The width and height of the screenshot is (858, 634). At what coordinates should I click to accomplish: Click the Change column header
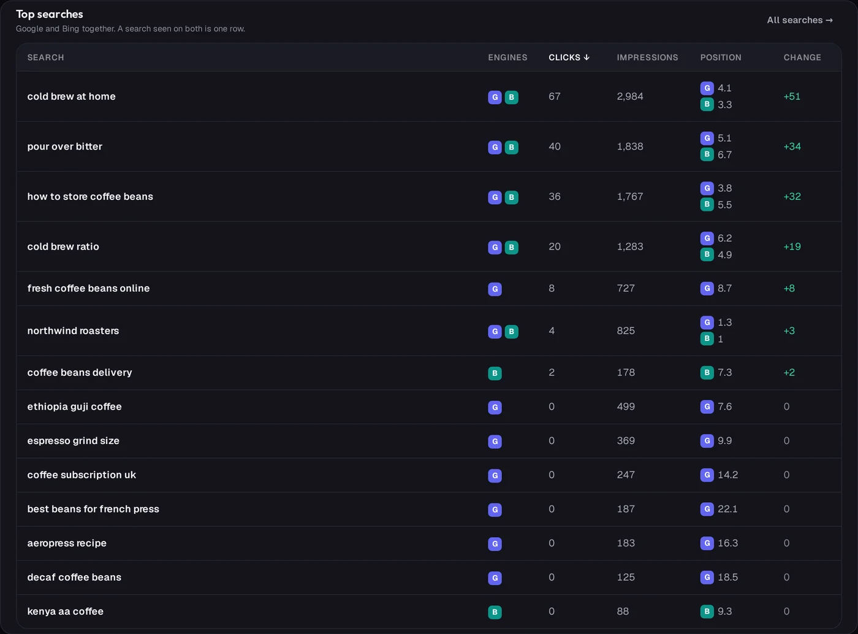pyautogui.click(x=802, y=58)
